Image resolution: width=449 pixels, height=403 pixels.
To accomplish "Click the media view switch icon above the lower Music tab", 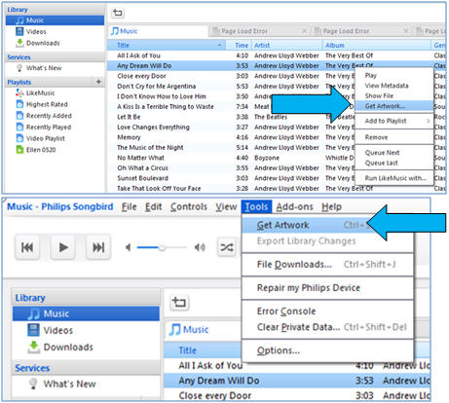I will [179, 303].
